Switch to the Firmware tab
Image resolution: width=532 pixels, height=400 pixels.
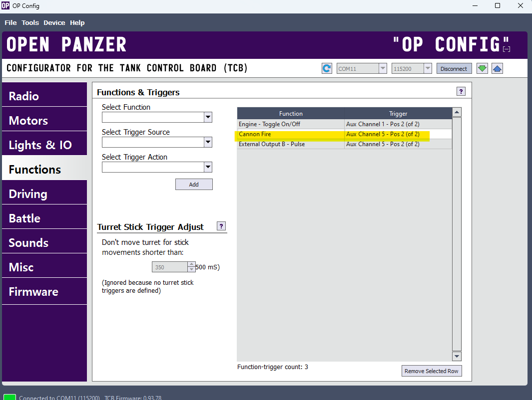(x=44, y=291)
